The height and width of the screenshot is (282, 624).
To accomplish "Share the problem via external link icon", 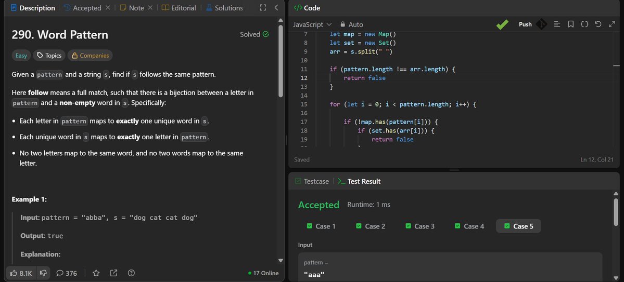I will 113,273.
